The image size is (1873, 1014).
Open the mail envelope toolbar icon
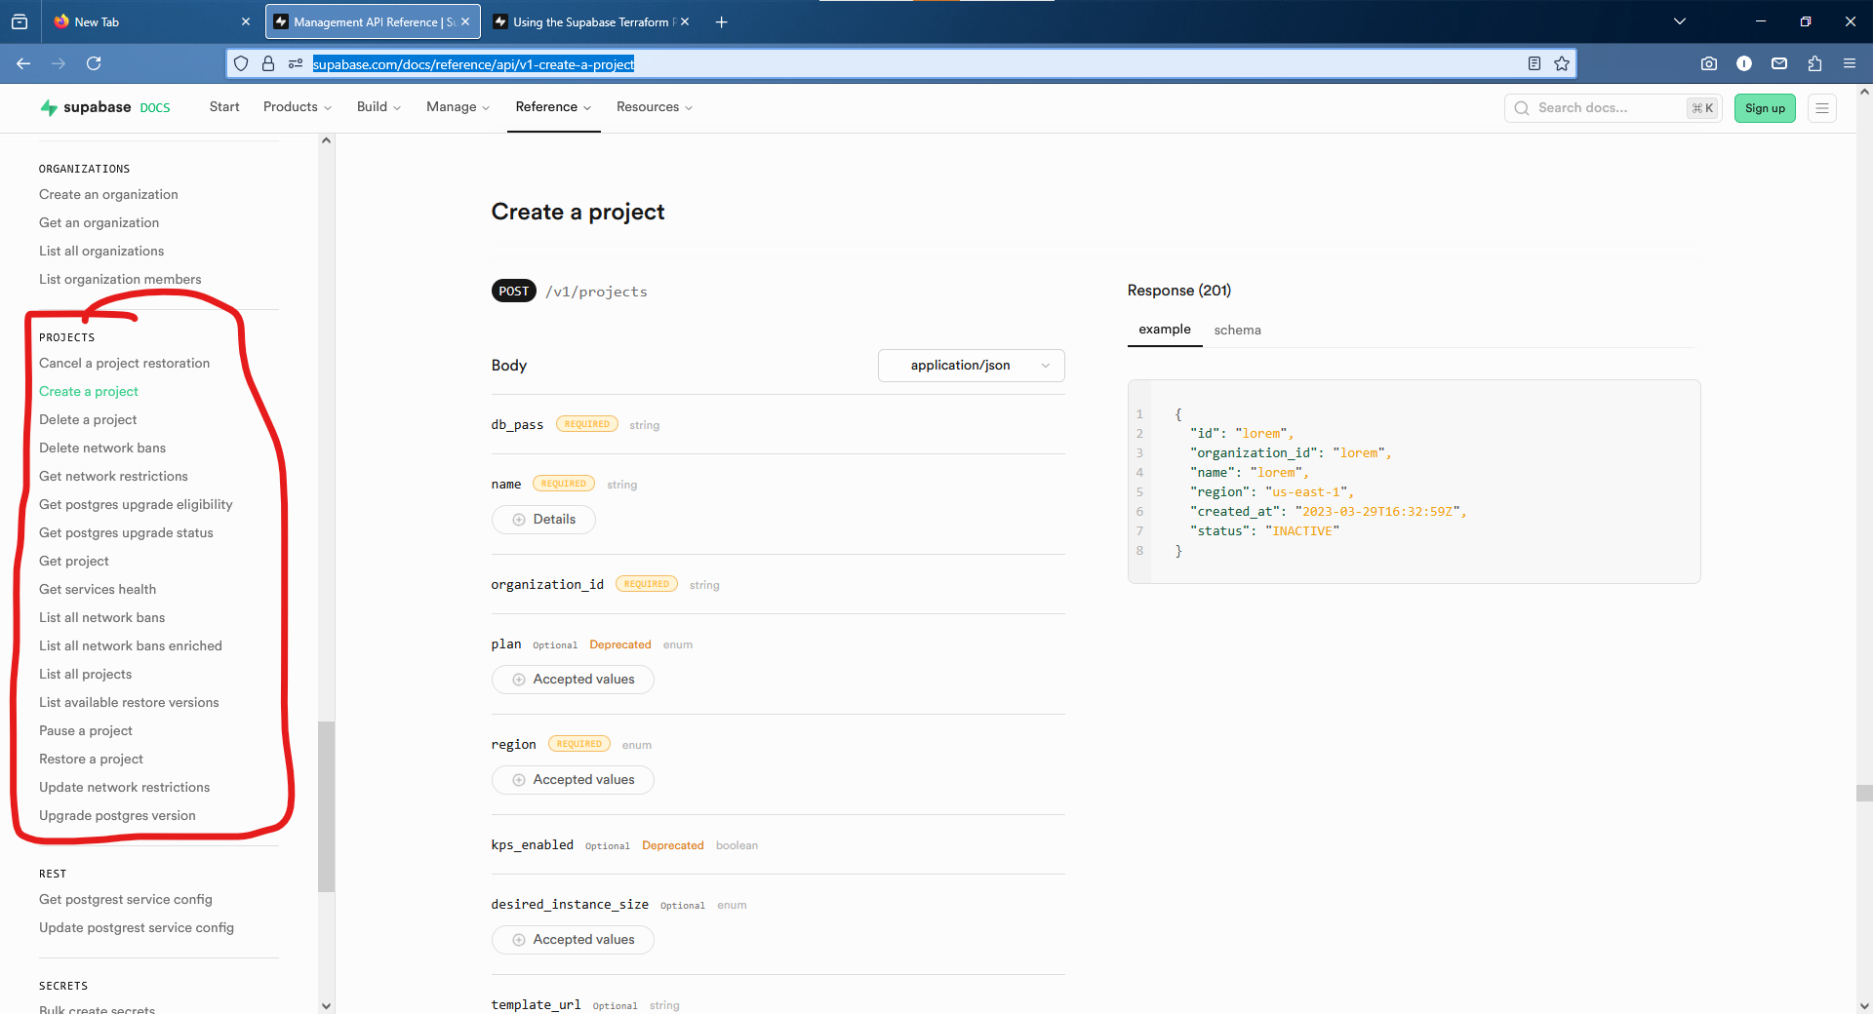[1779, 63]
